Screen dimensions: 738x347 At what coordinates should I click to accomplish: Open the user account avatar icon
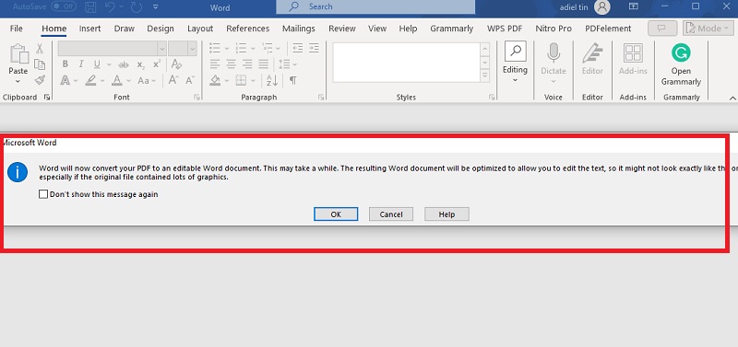click(x=602, y=7)
